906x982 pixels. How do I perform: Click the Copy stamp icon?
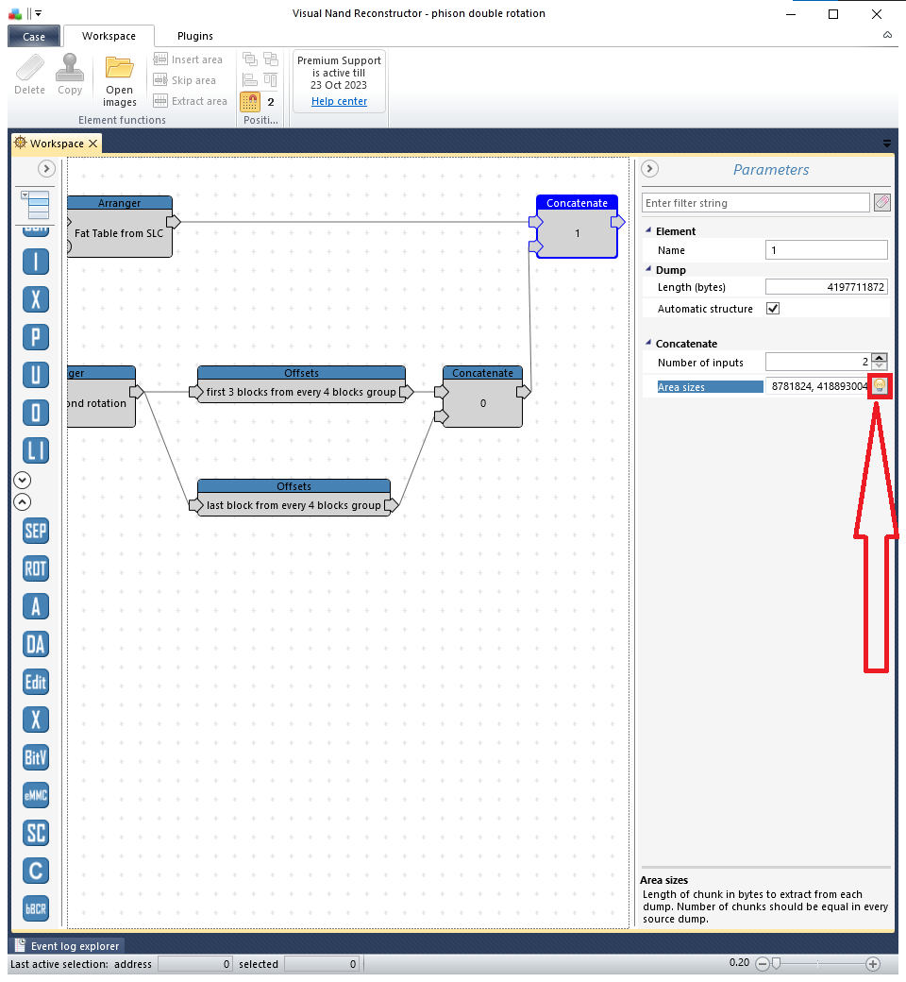70,68
